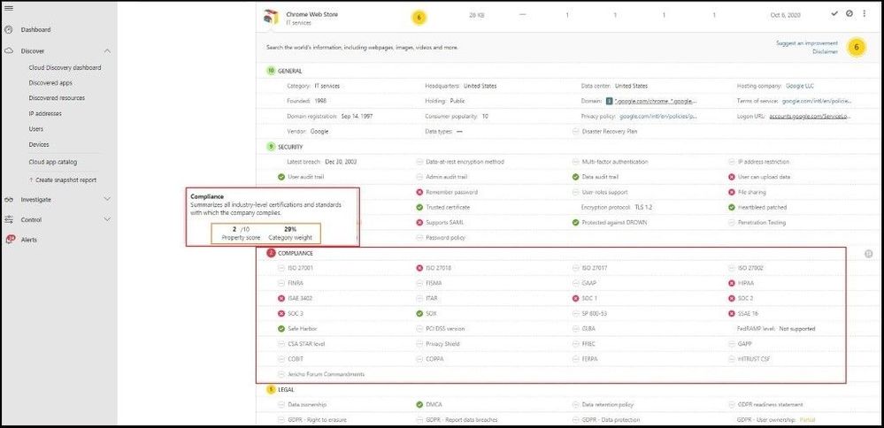Open the hamburger navigation menu
This screenshot has height=428, width=884.
9,8
